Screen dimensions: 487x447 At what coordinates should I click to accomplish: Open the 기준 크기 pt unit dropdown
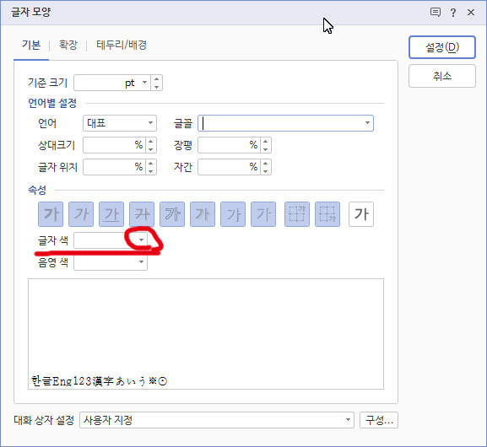tap(144, 83)
